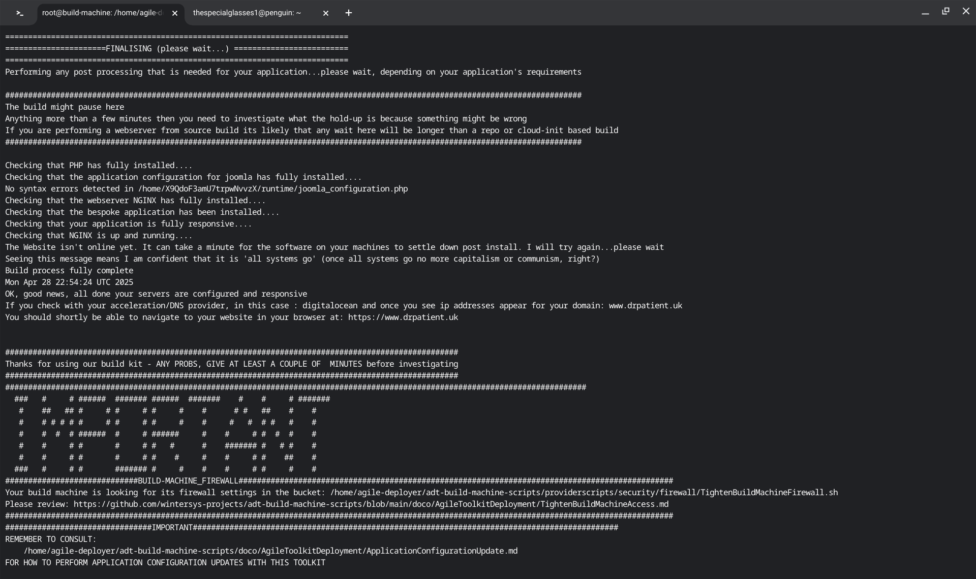Click the www.drpatient.uk domain text
This screenshot has width=976, height=579.
tap(645, 306)
